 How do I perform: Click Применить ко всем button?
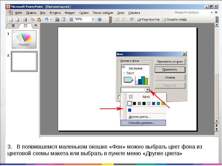[170, 61]
